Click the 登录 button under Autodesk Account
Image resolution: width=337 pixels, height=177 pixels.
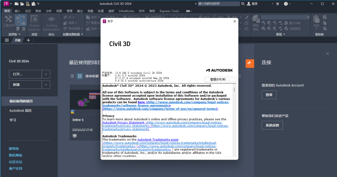point(269,95)
